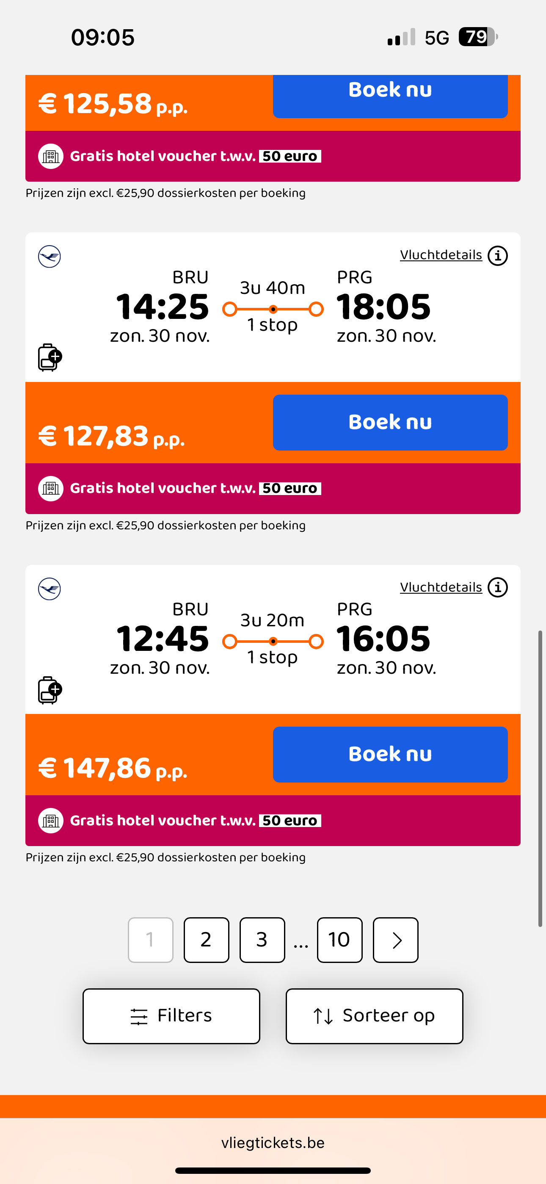The width and height of the screenshot is (546, 1184).
Task: Go to results page 3
Action: tap(262, 940)
